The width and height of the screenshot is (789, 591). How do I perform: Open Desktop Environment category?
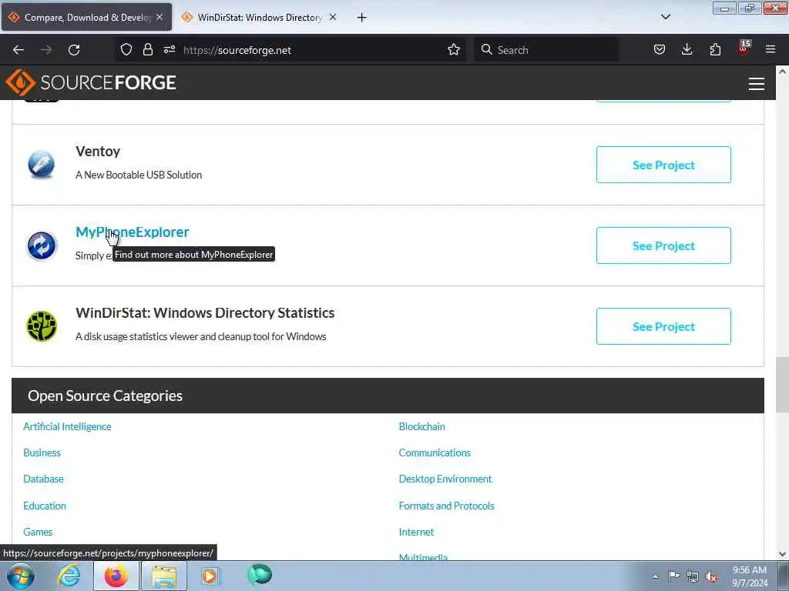tap(445, 479)
